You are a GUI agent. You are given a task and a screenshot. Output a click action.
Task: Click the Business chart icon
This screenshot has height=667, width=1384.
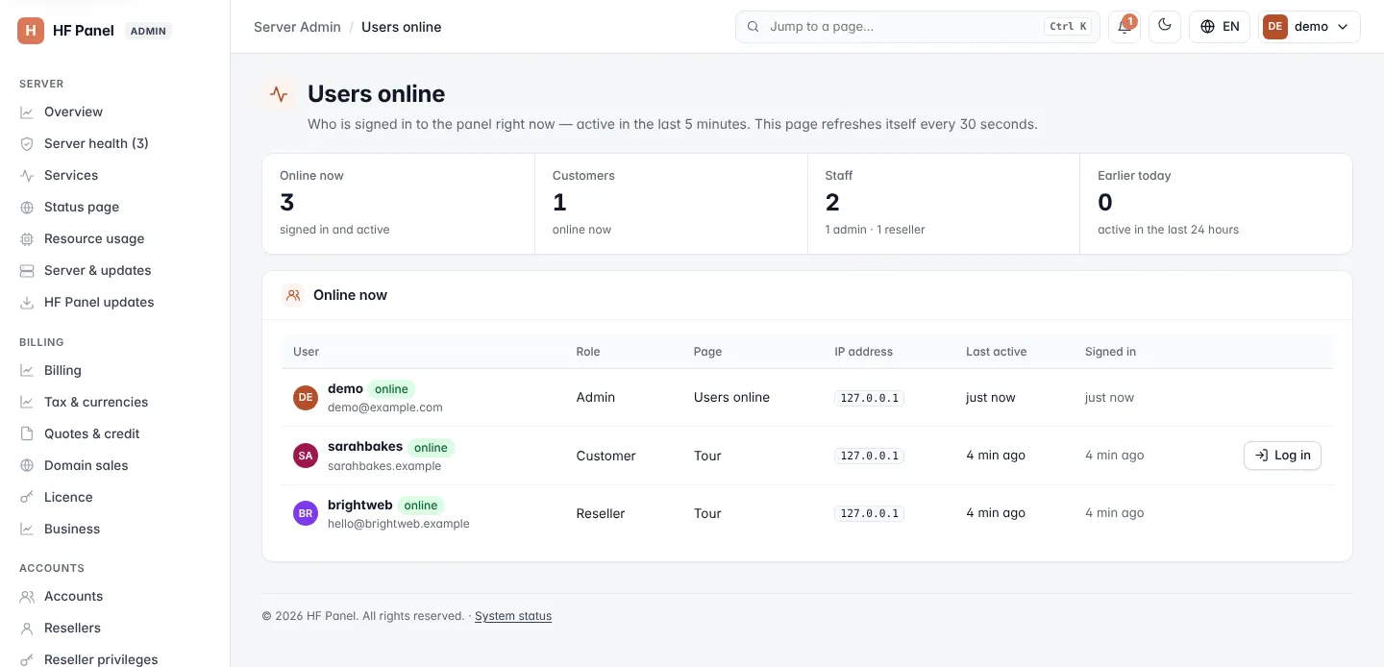point(27,530)
